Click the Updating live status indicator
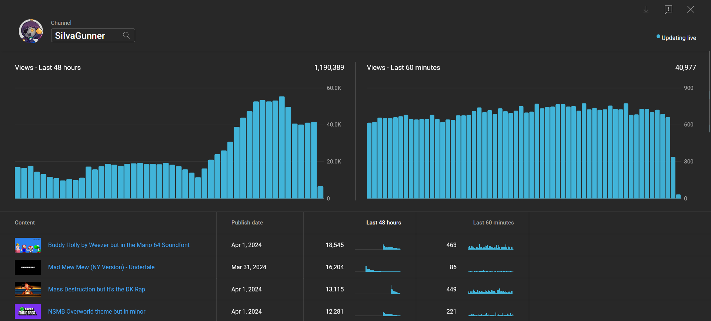Viewport: 711px width, 321px height. pyautogui.click(x=676, y=38)
